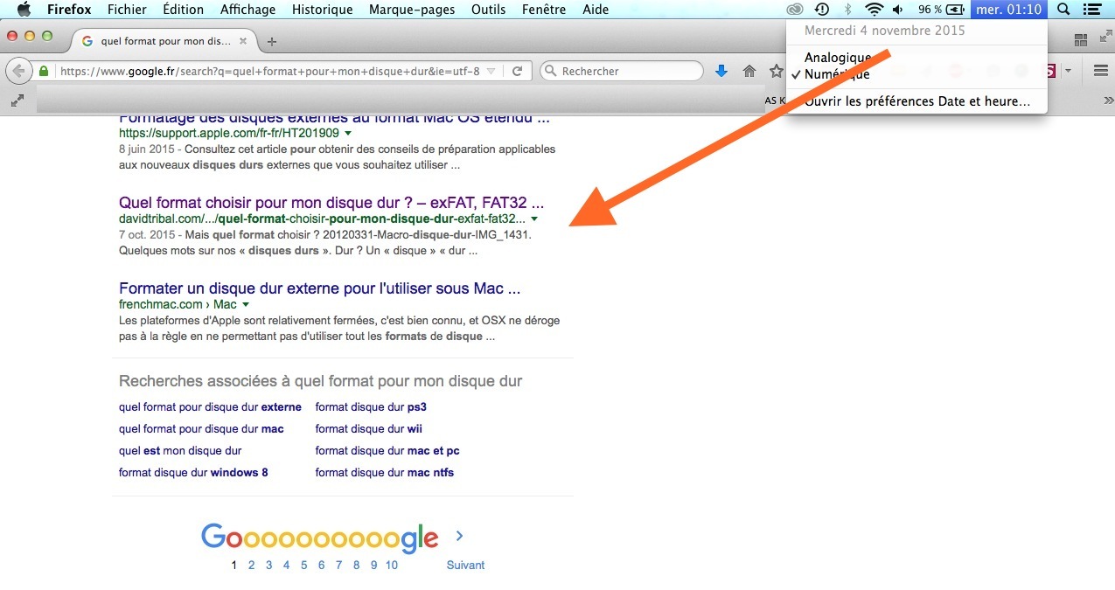Open a new tab with the plus button

click(272, 42)
